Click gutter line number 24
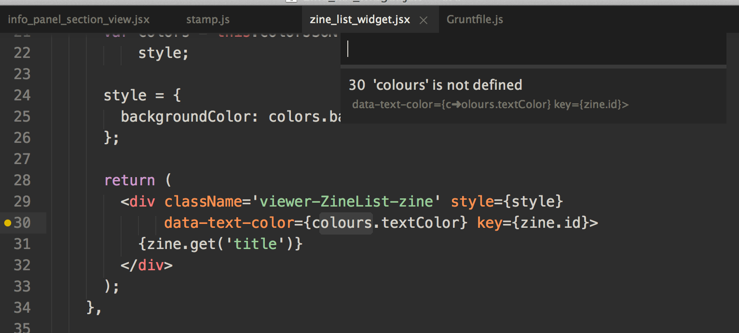 [x=22, y=95]
